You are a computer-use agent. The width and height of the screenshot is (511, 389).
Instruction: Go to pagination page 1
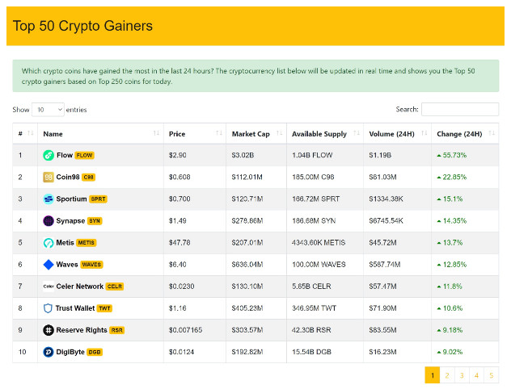coord(432,375)
